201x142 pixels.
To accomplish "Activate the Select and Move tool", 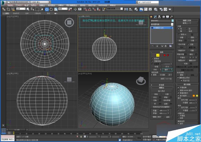I will (47, 9).
